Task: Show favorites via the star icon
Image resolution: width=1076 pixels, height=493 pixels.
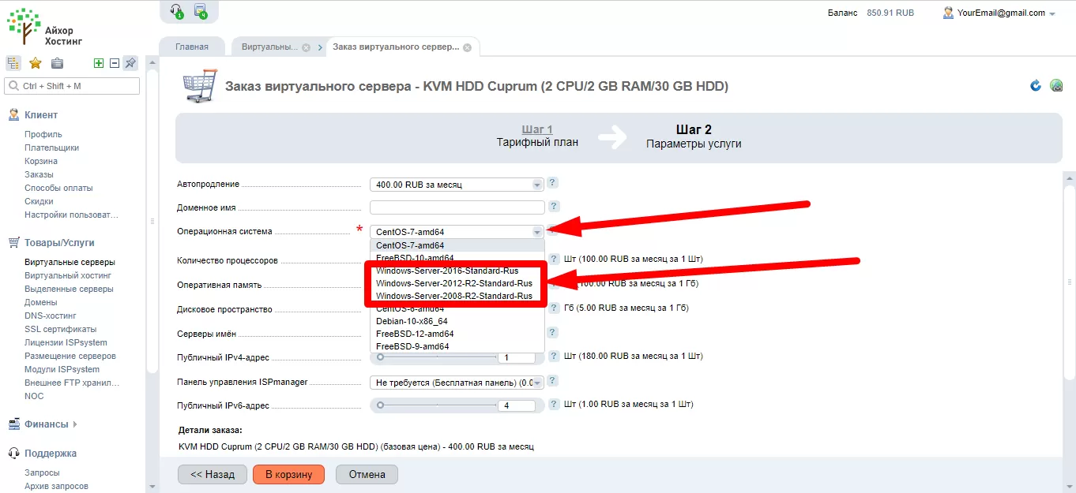Action: pos(36,63)
